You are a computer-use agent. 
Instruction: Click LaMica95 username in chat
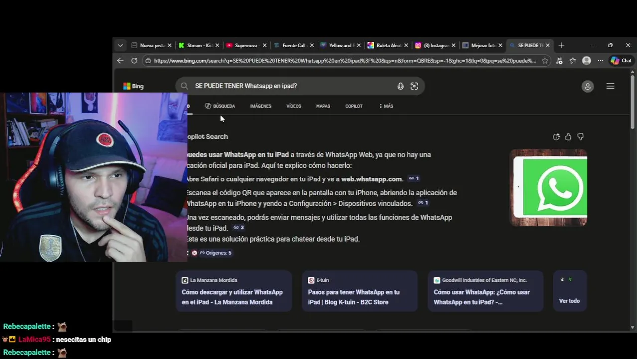[x=34, y=339]
